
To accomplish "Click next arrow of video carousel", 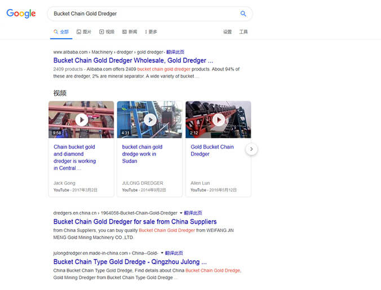I will coord(251,149).
